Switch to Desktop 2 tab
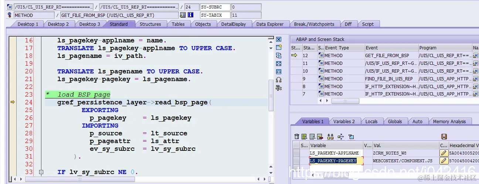The image size is (479, 184). (58, 24)
